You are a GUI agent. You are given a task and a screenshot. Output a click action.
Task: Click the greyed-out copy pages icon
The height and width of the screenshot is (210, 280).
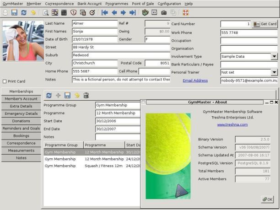[173, 12]
